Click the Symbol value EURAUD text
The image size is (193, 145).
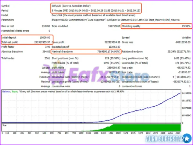[x=71, y=6]
